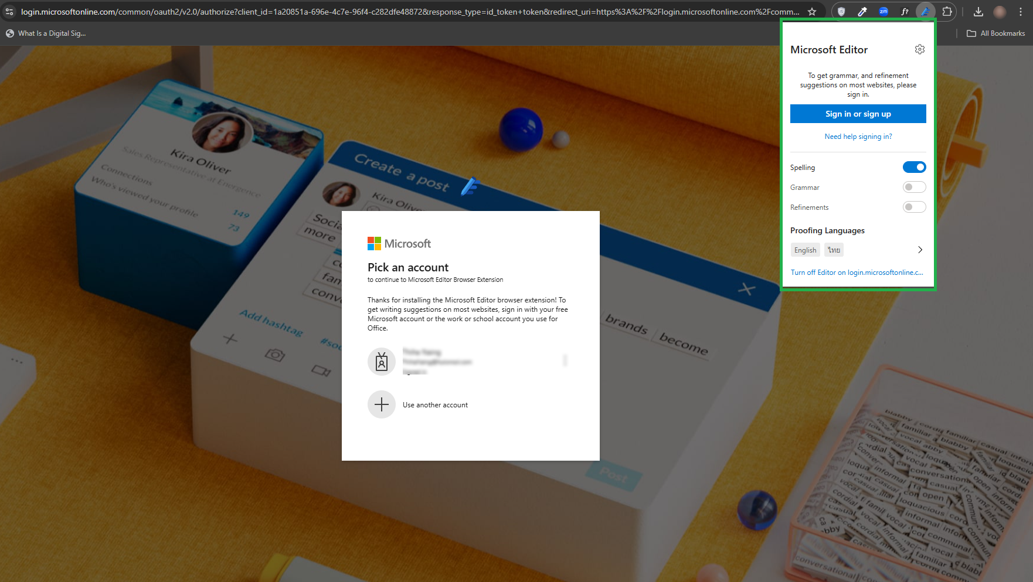Image resolution: width=1033 pixels, height=582 pixels.
Task: Click the Proofing Languages heading
Action: pyautogui.click(x=827, y=230)
